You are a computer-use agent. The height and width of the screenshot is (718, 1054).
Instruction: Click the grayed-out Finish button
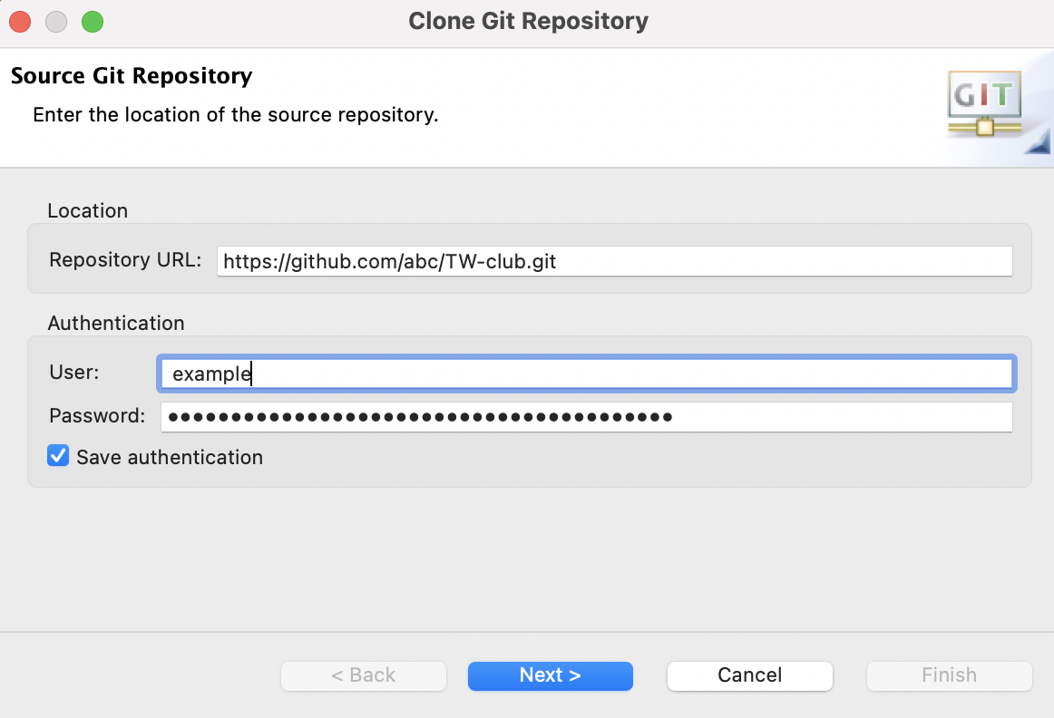949,675
